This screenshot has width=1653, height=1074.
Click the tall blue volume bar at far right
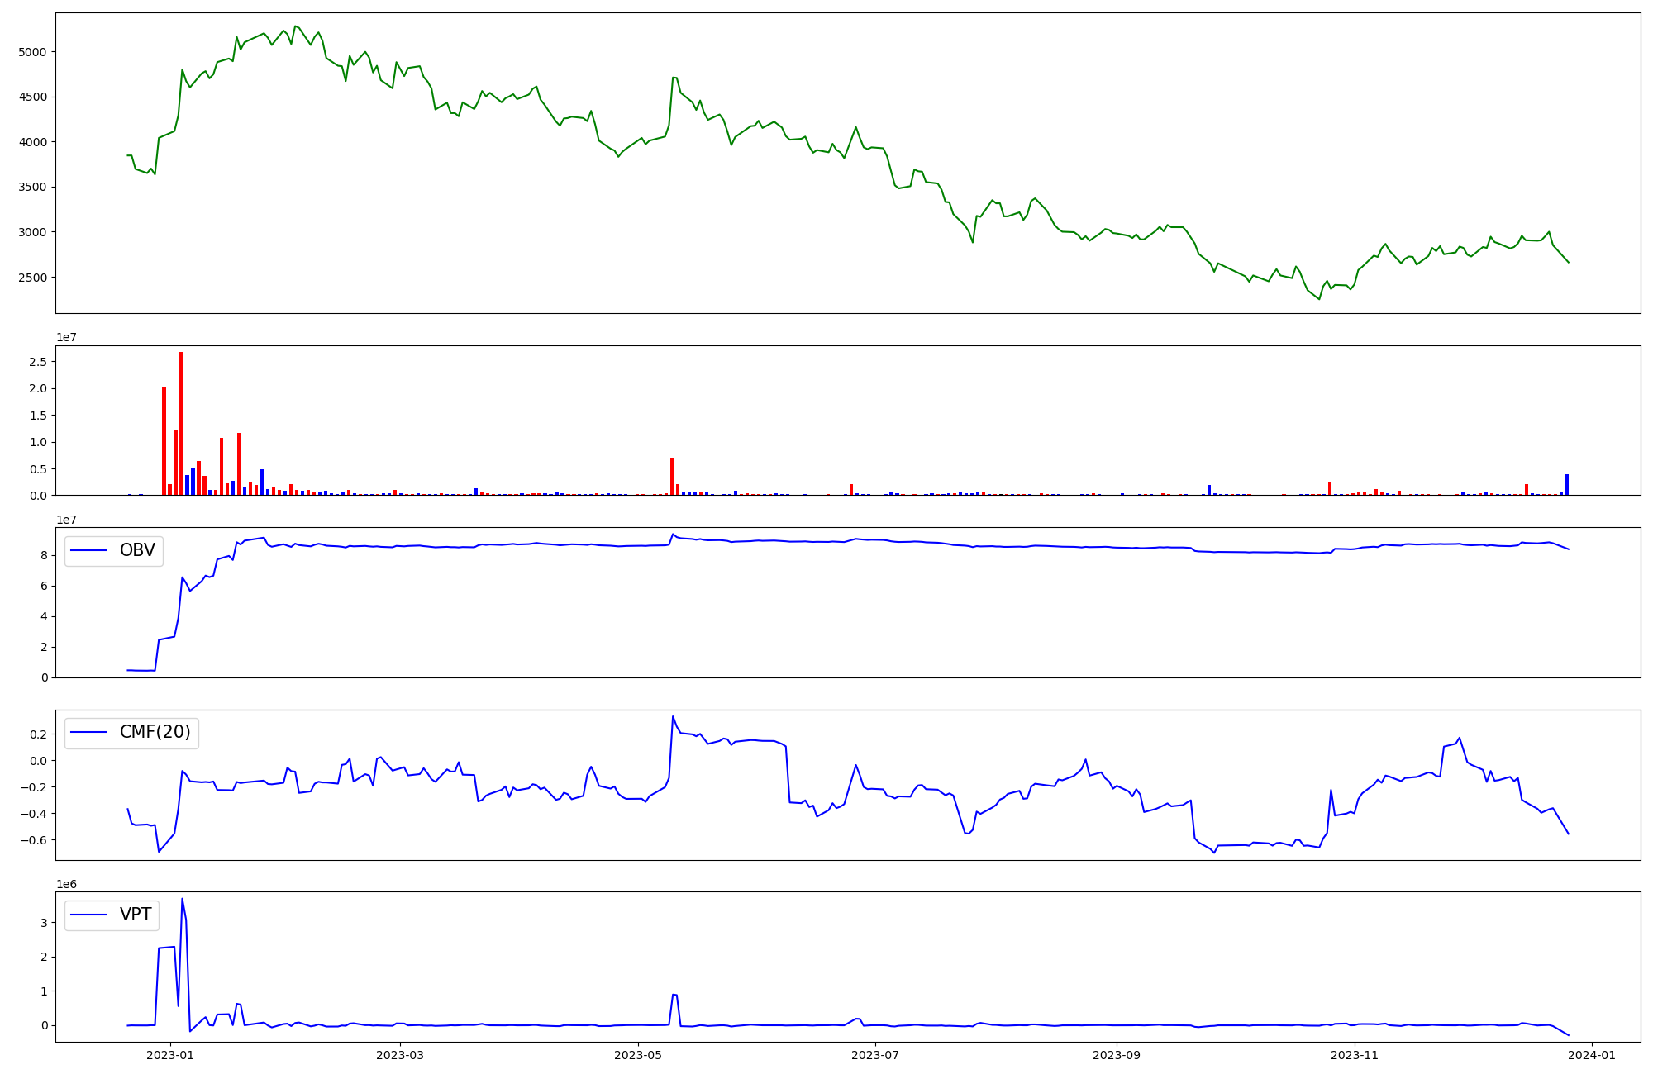coord(1567,484)
